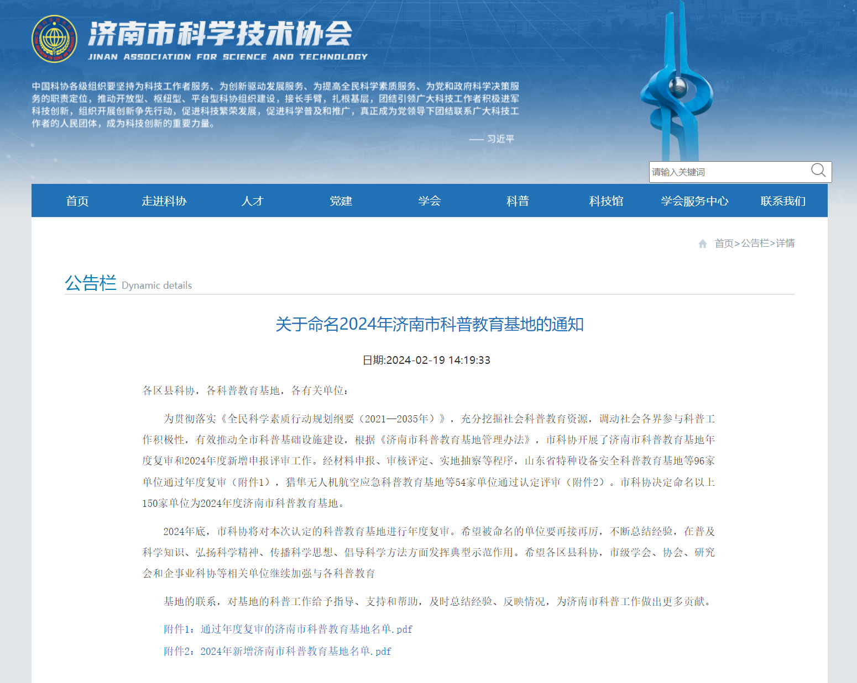This screenshot has width=857, height=683.
Task: Select the 人才 navigation item
Action: (253, 200)
